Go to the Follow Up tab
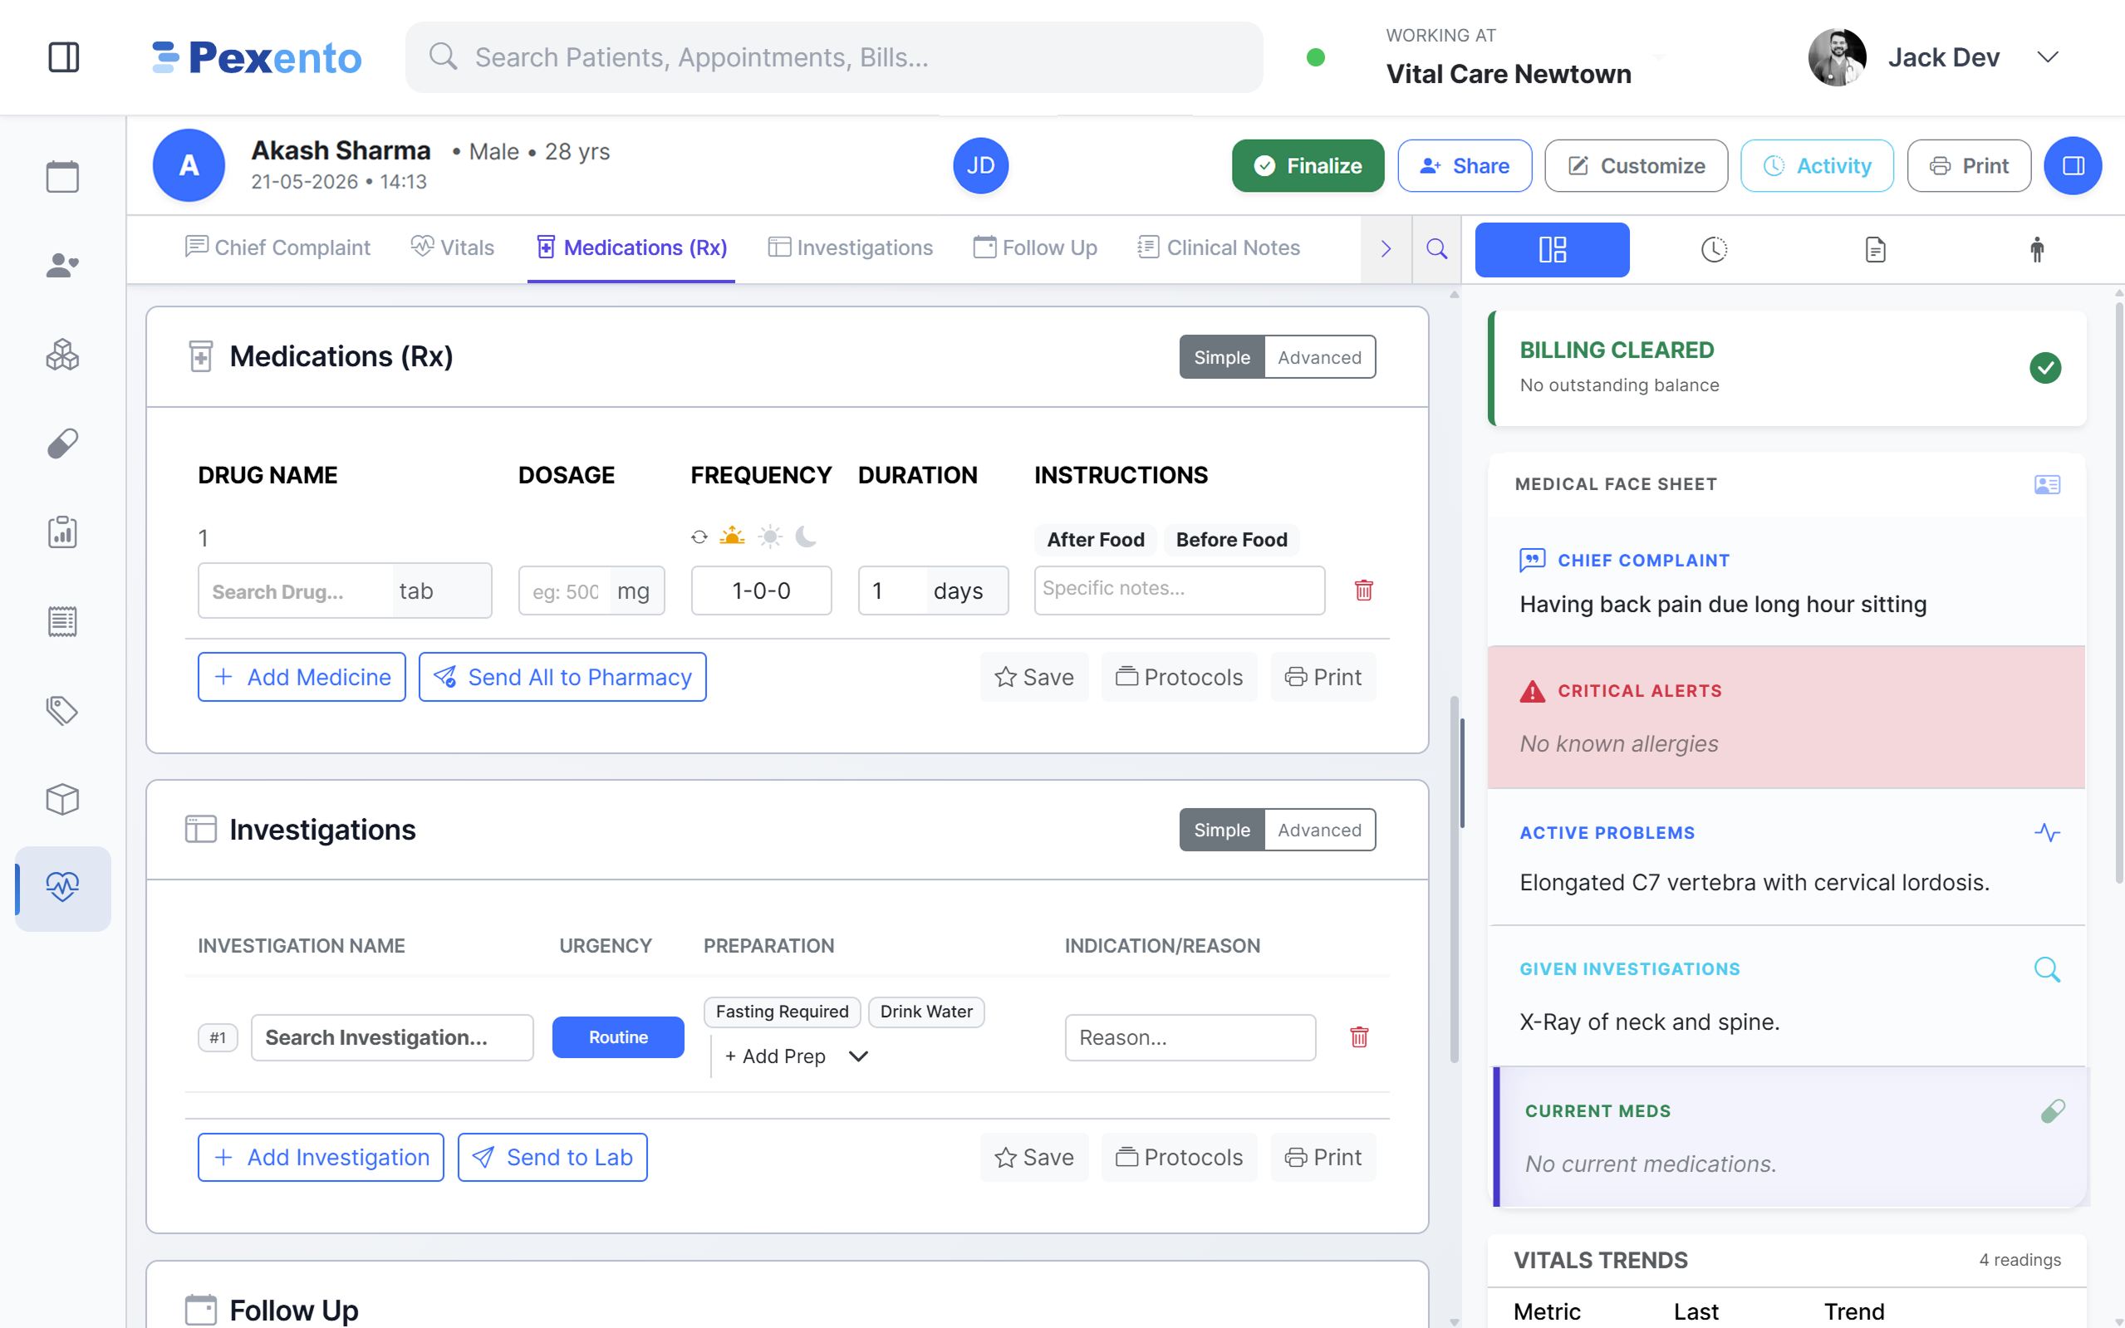 (x=1035, y=247)
